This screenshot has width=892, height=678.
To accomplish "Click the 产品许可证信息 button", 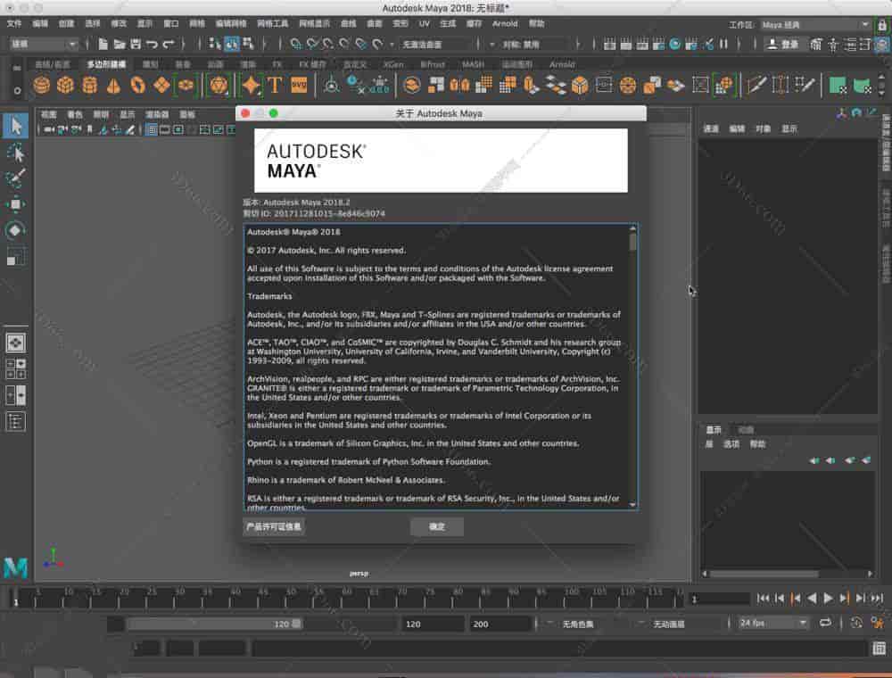I will click(x=272, y=526).
